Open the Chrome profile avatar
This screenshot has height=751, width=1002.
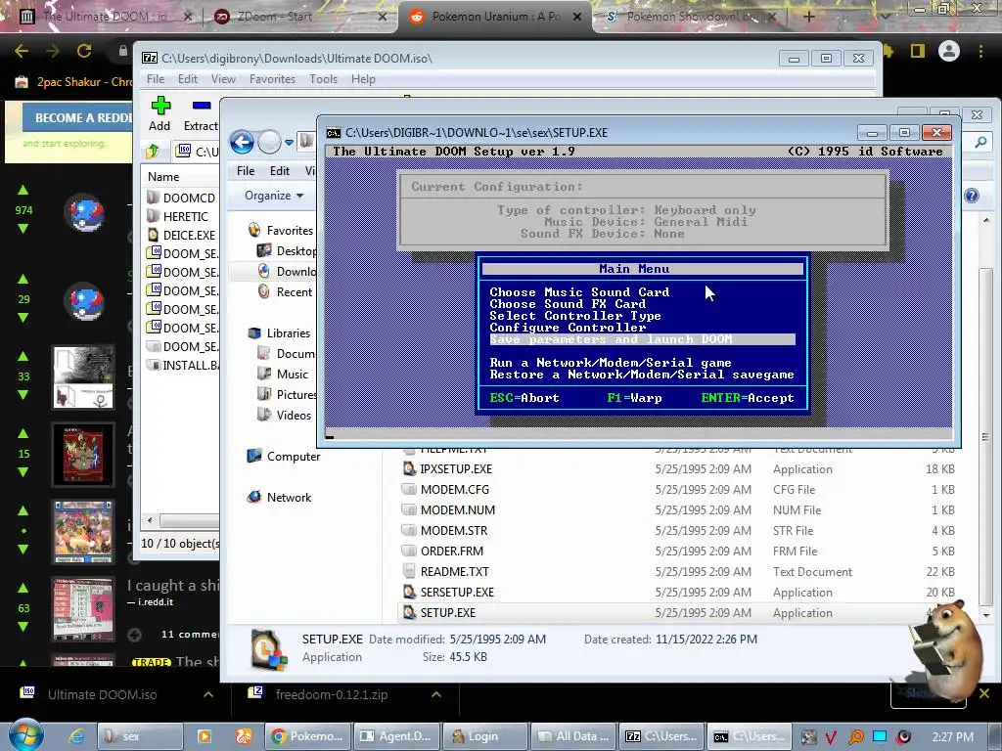pos(949,51)
